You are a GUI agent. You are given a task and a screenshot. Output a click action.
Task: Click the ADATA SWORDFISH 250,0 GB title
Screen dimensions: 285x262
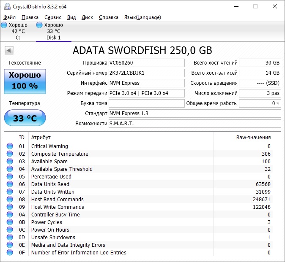[142, 50]
